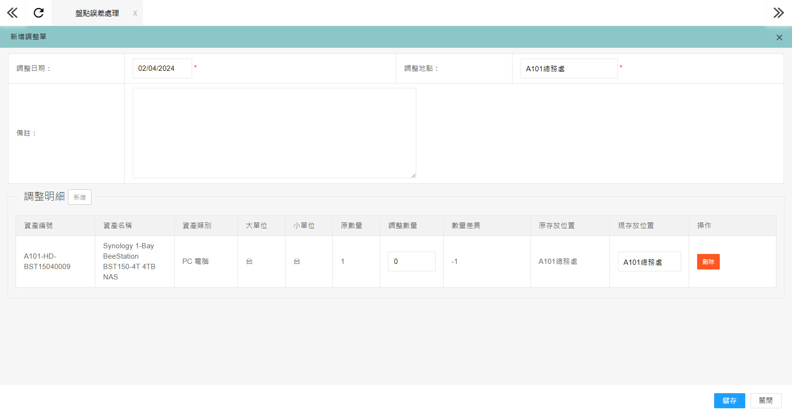Viewport: 792px width, 413px height.
Task: Close the 盤點誤差處理 tab with its x
Action: click(135, 13)
